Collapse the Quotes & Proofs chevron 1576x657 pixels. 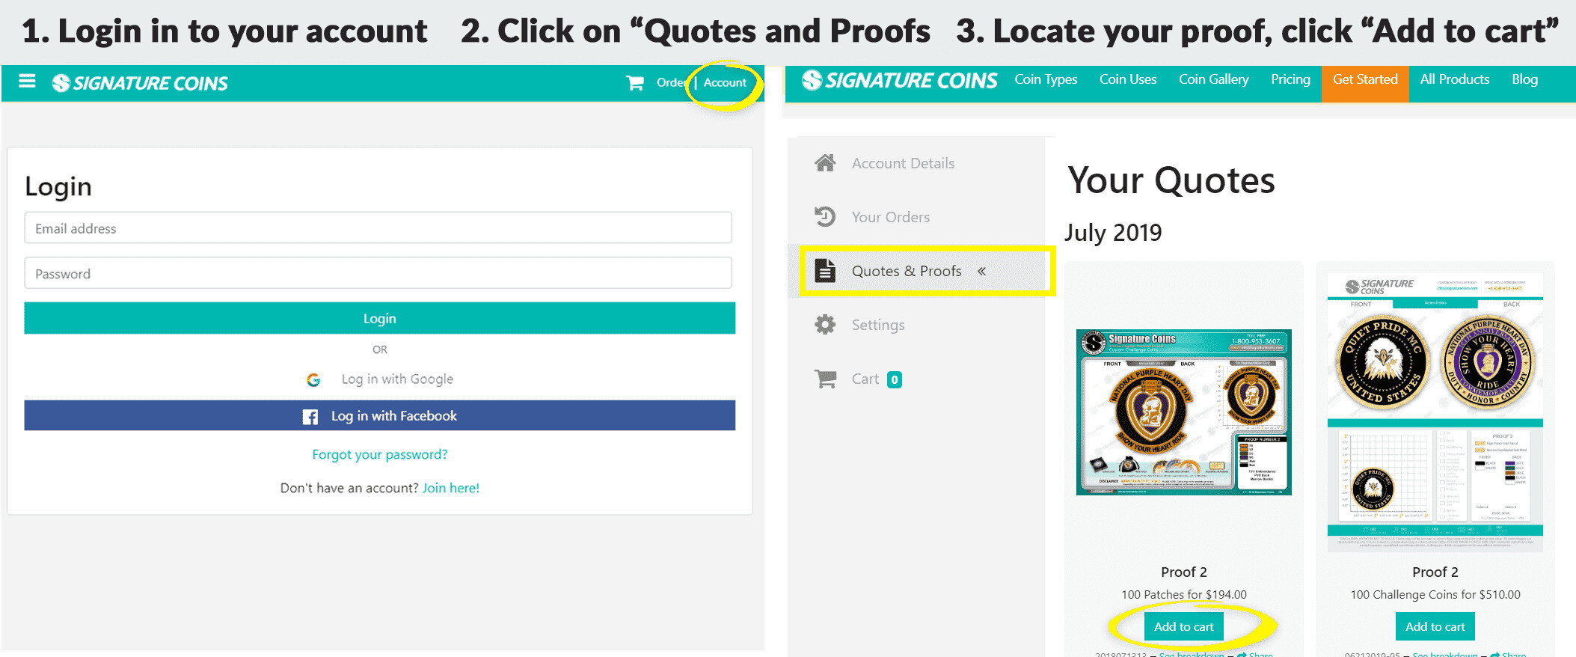[x=981, y=271]
